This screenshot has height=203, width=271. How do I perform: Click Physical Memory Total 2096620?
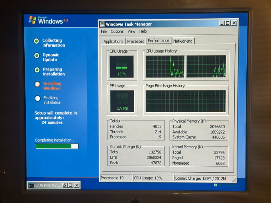click(217, 127)
